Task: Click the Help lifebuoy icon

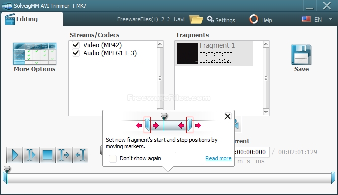Action: [253, 19]
